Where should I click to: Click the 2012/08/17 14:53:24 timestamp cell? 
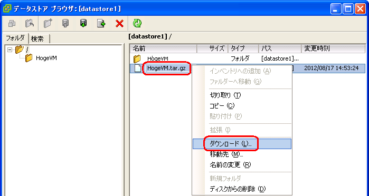point(332,68)
